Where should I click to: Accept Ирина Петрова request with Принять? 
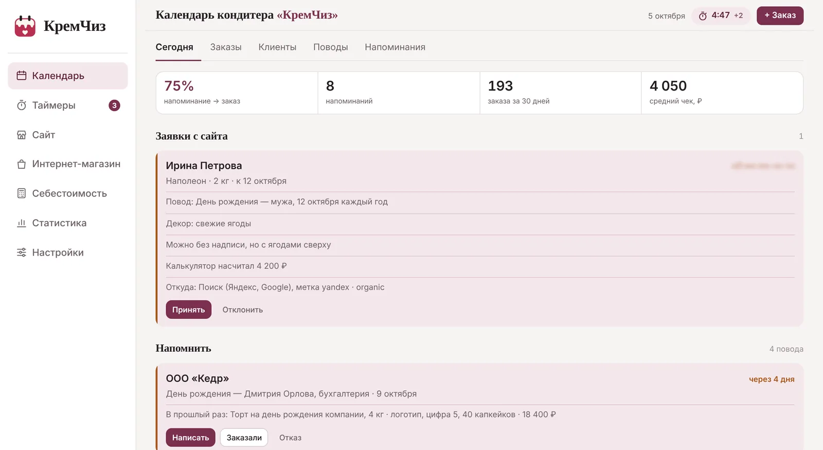point(188,310)
